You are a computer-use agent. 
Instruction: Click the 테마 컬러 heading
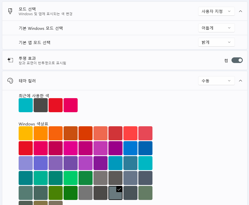tap(27, 81)
